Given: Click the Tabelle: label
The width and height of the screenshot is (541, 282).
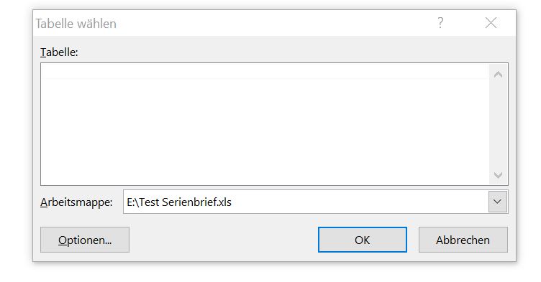Looking at the screenshot, I should pos(59,52).
